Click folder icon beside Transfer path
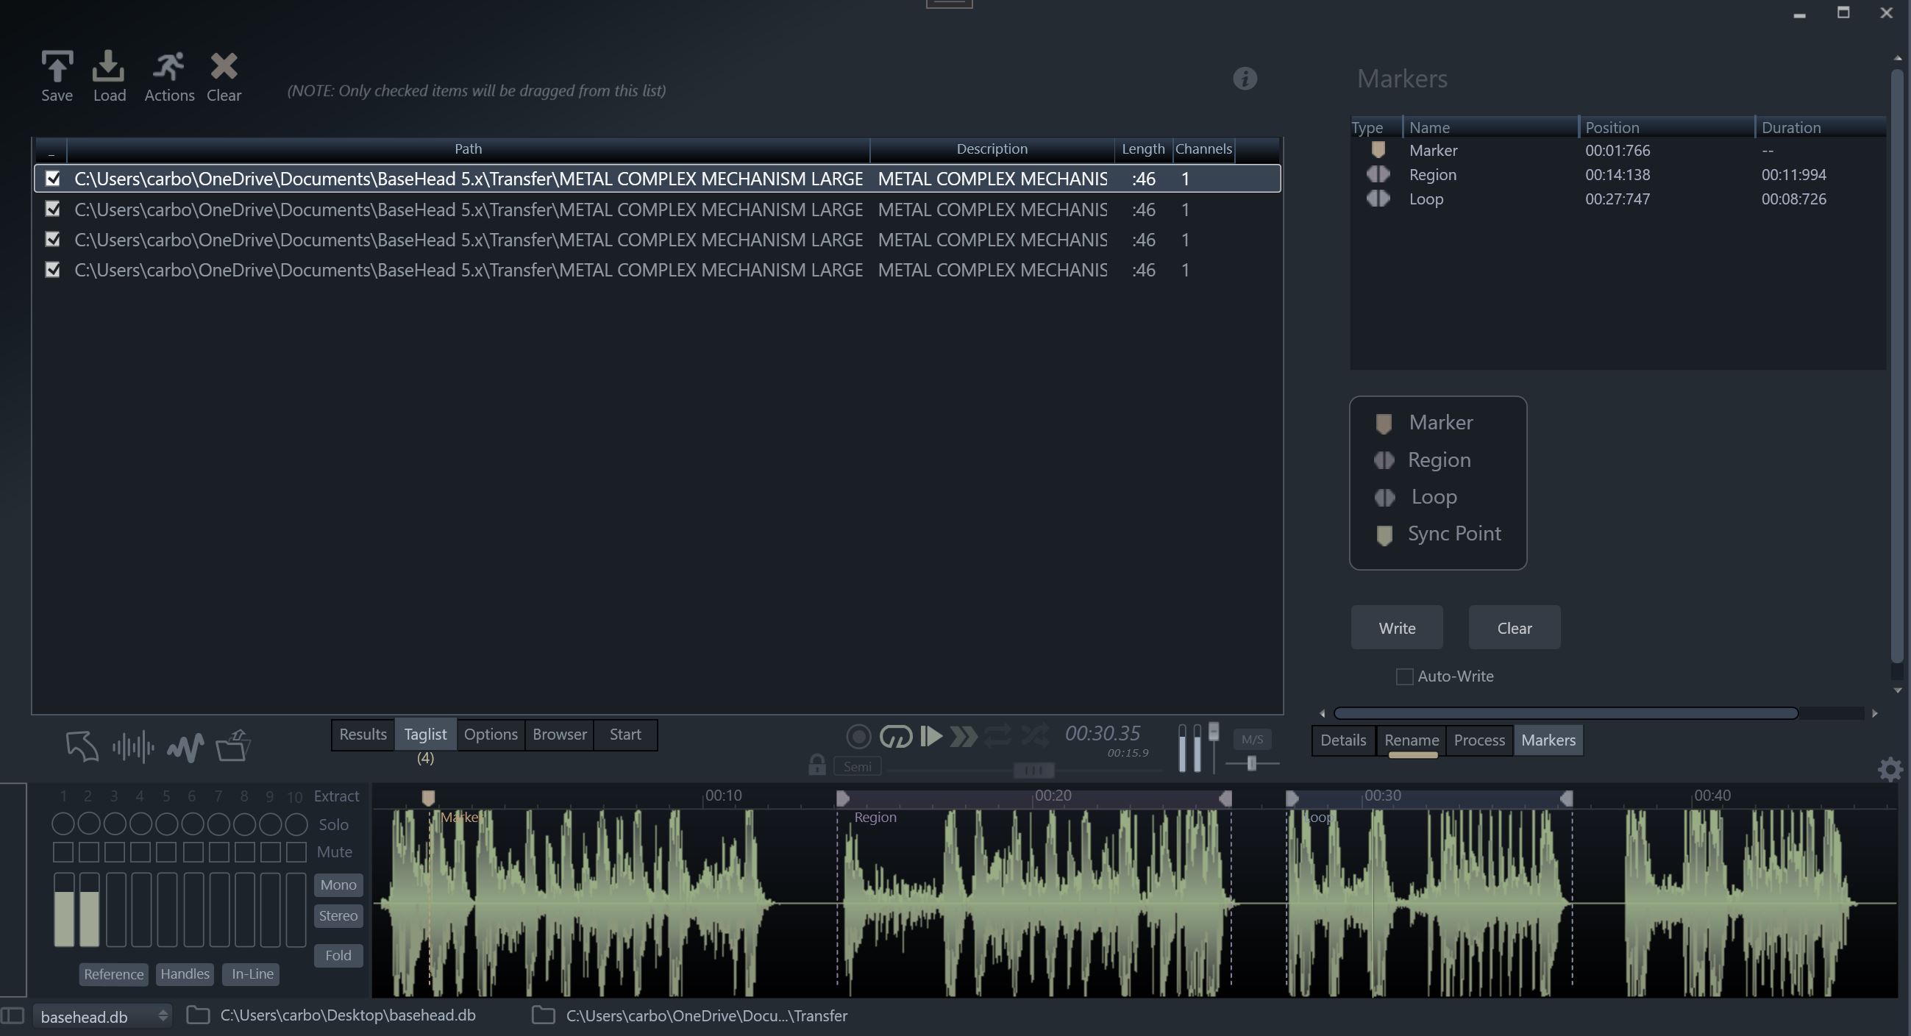Image resolution: width=1911 pixels, height=1036 pixels. [x=543, y=1015]
